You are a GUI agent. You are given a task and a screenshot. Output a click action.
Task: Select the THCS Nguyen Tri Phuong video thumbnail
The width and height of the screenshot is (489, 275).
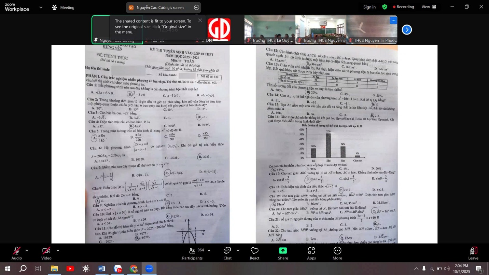[x=372, y=30]
